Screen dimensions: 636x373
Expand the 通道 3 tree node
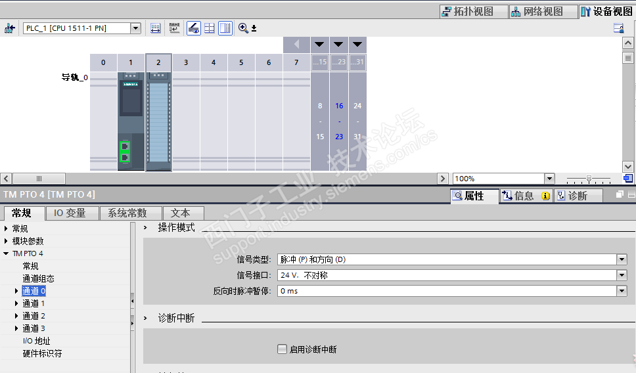tap(16, 328)
